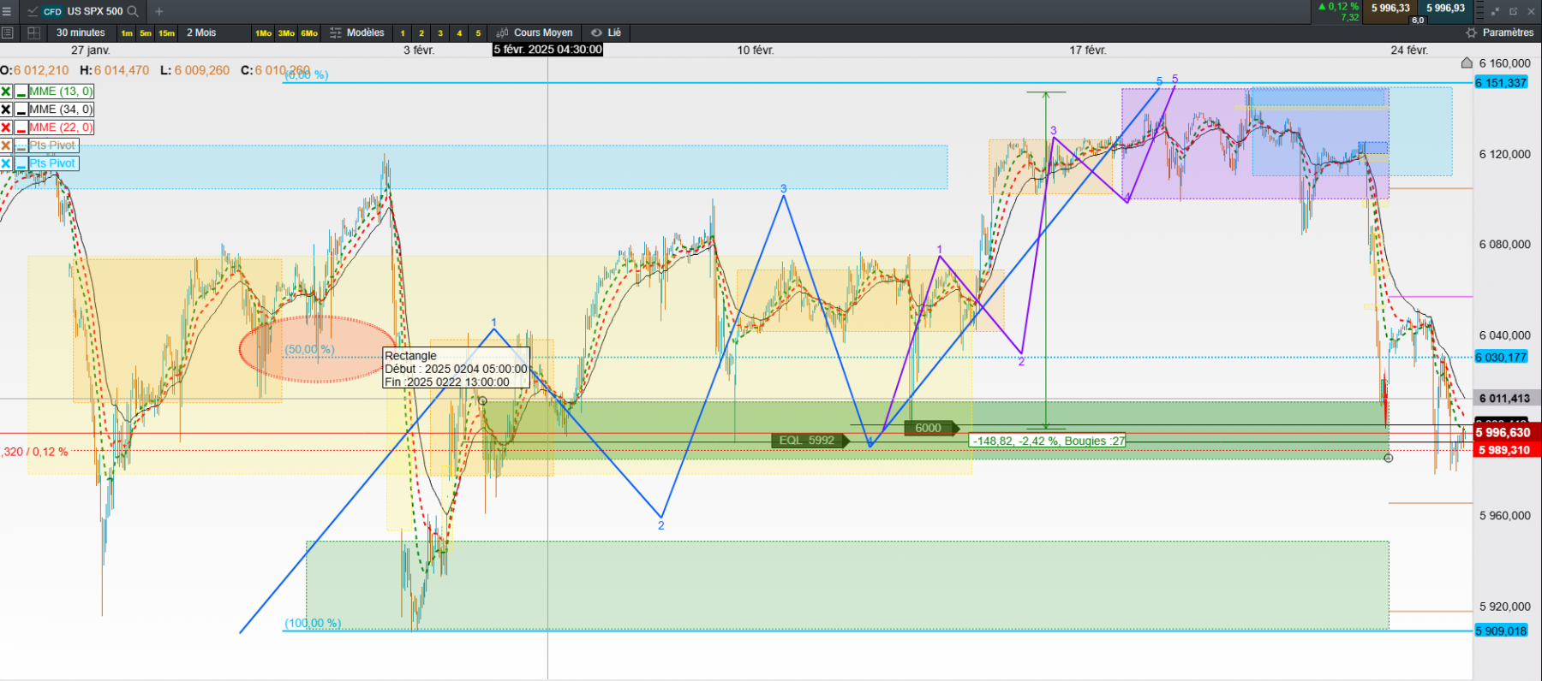Search instrument with magnifier icon
1542x681 pixels.
coord(133,11)
